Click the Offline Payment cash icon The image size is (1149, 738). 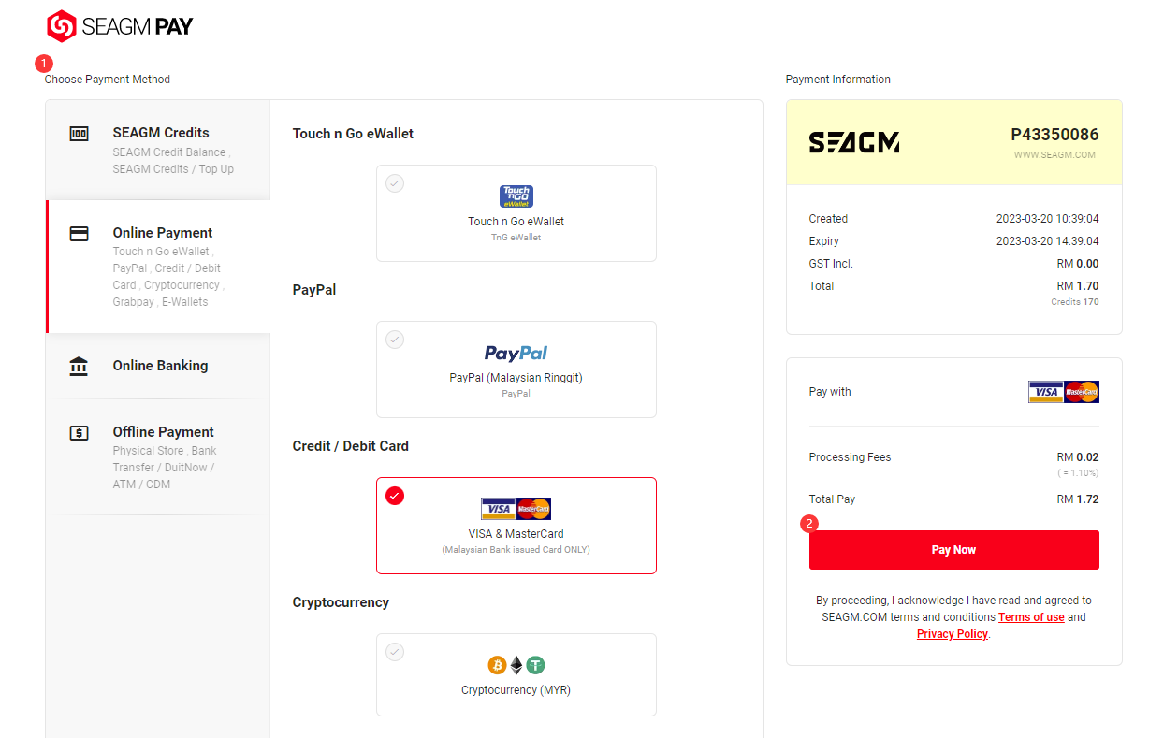pos(80,433)
